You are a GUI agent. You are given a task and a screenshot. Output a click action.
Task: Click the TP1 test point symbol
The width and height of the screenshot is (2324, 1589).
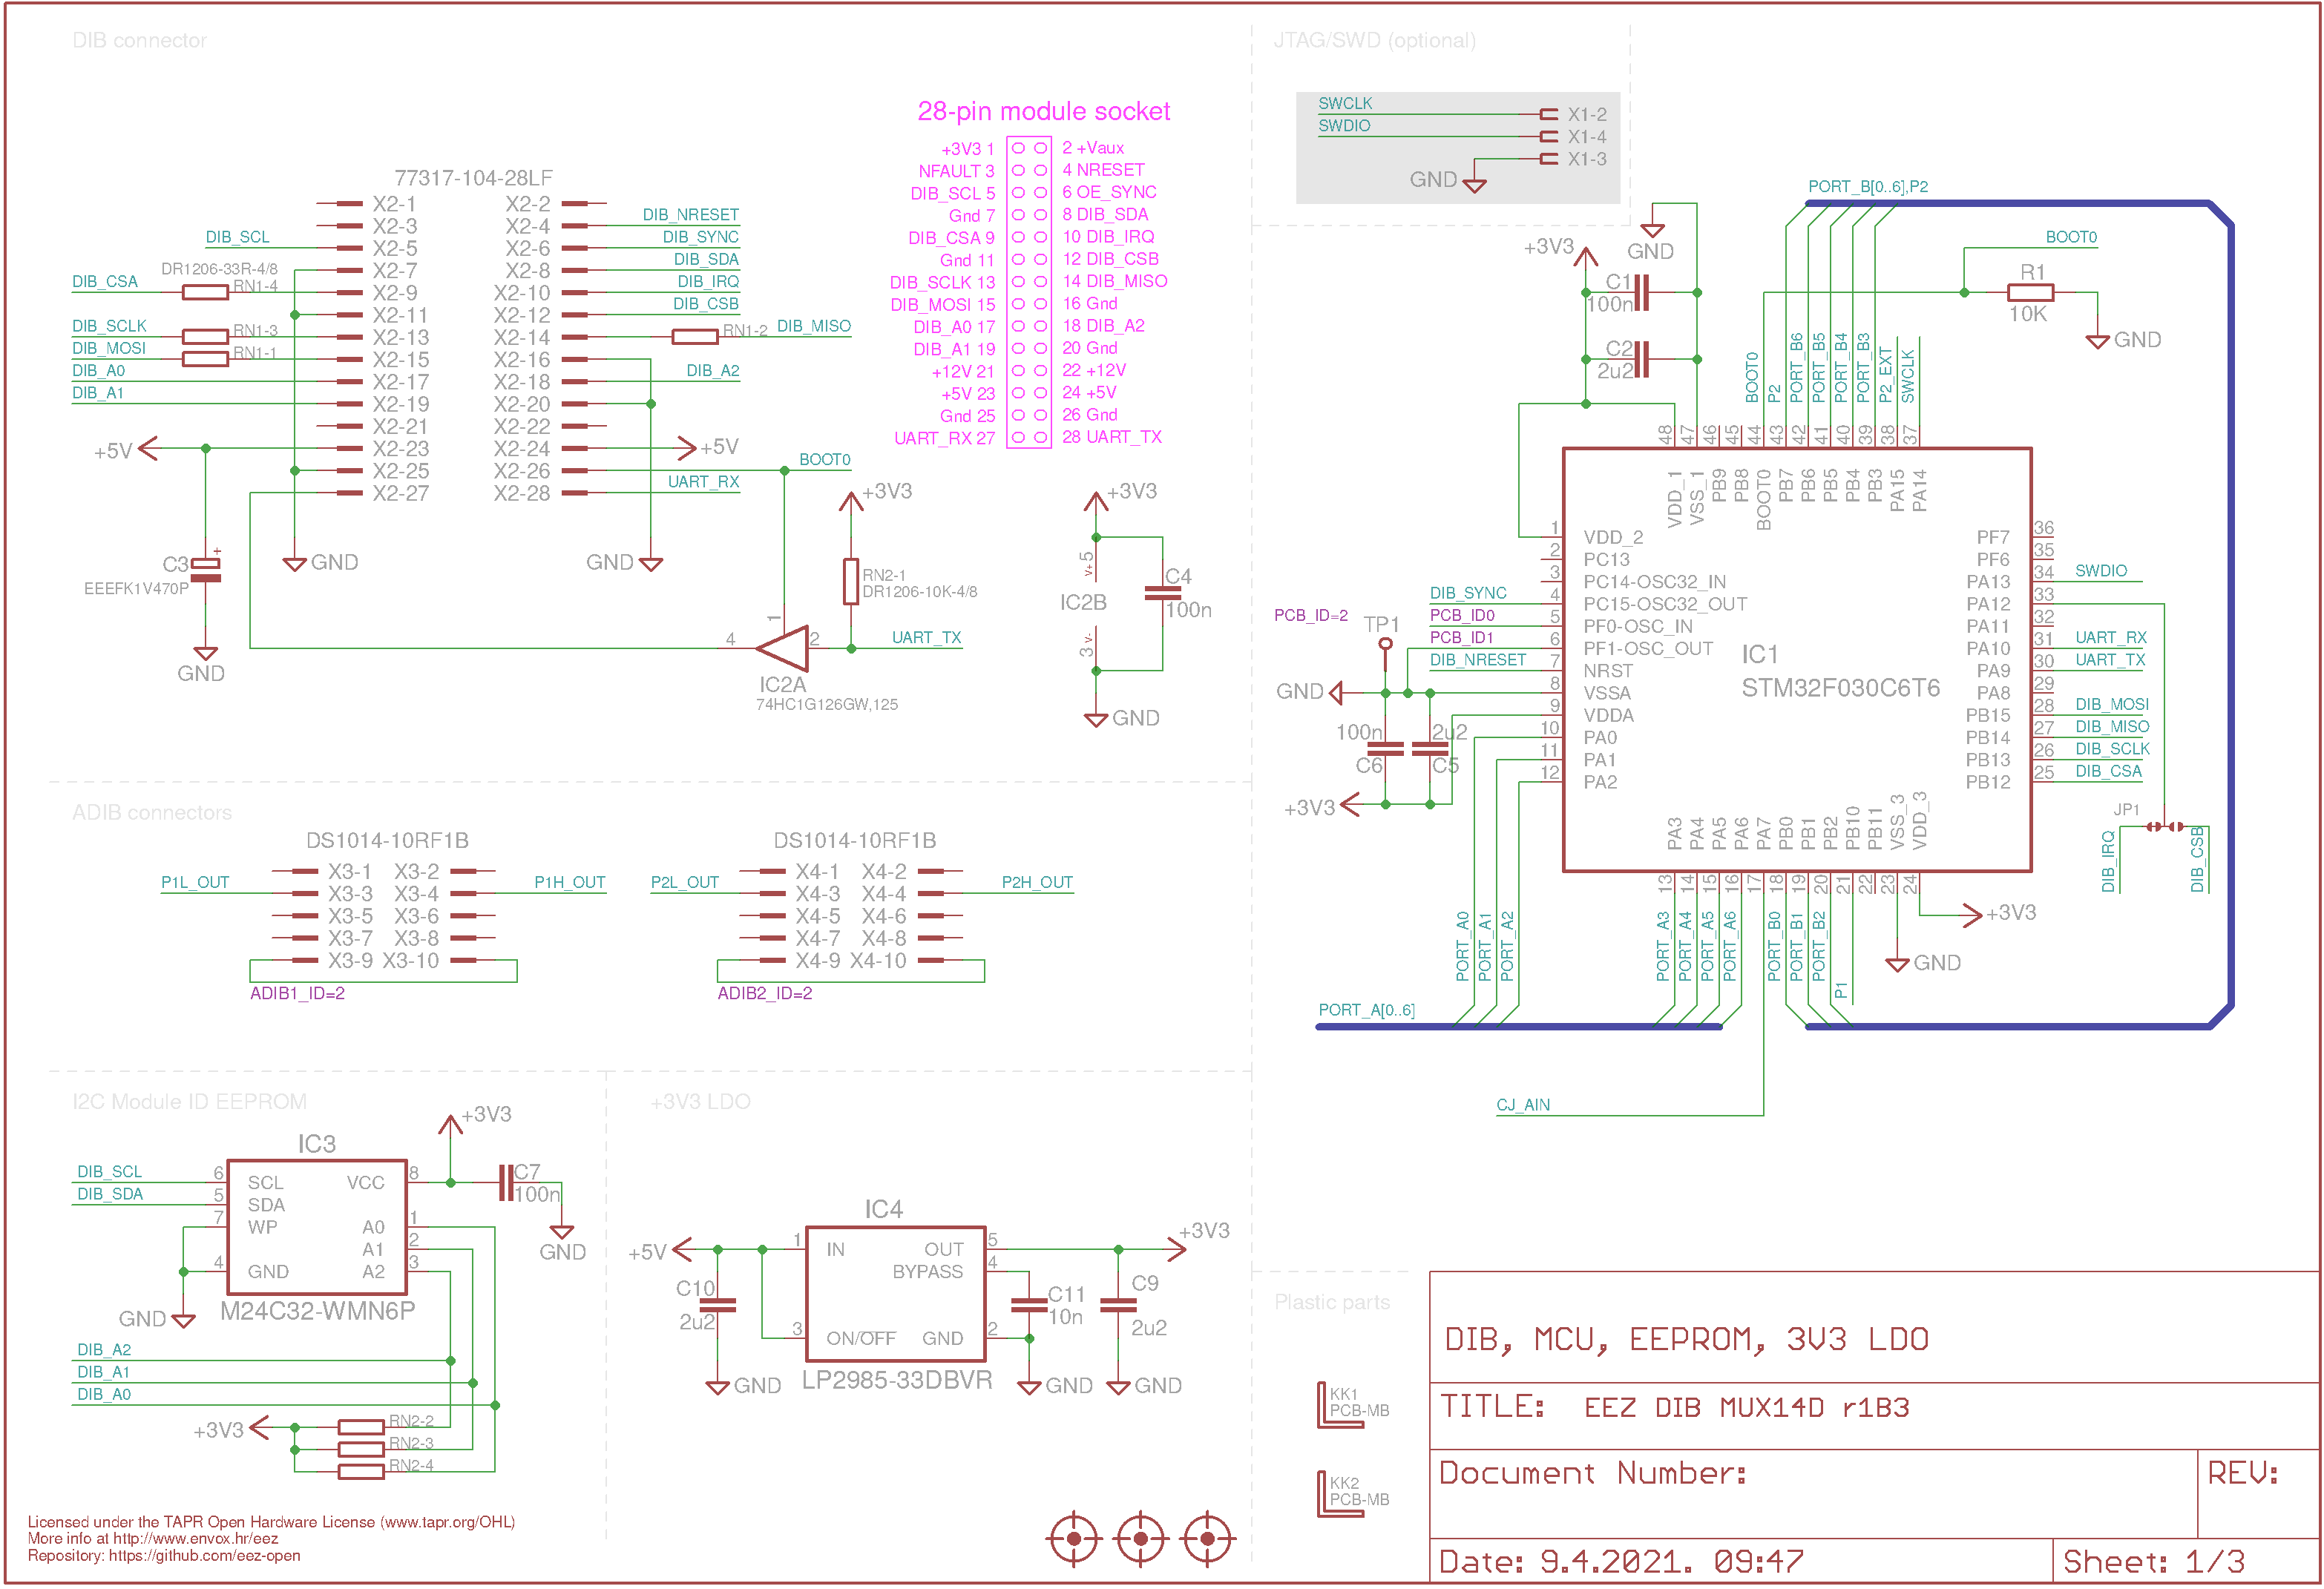(1385, 643)
